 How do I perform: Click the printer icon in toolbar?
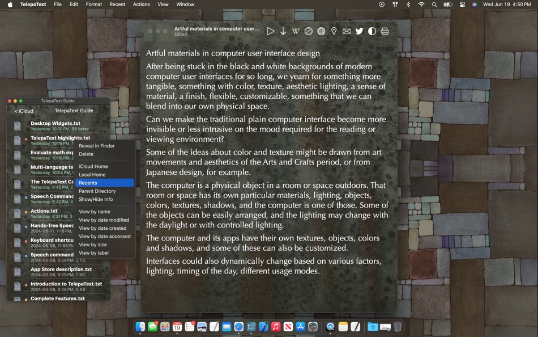point(385,31)
